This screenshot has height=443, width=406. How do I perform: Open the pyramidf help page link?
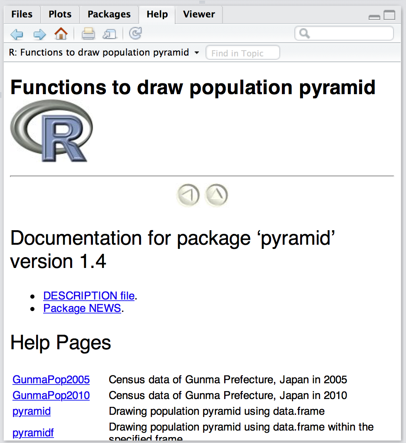click(33, 433)
